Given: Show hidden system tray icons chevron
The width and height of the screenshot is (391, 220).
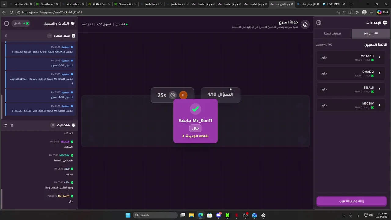Looking at the screenshot, I should (x=344, y=215).
